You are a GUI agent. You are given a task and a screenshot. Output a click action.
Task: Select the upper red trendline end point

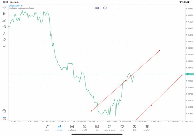159,51
